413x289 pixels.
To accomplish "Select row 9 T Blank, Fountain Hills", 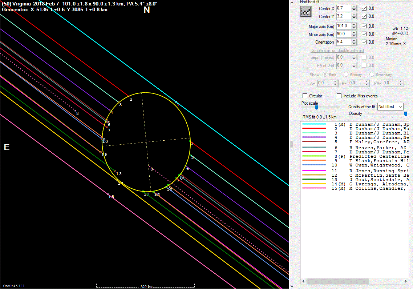I will 355,161.
